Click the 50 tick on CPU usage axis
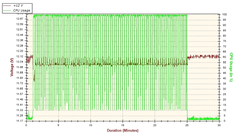This screenshot has width=237, height=135. [x=224, y=68]
